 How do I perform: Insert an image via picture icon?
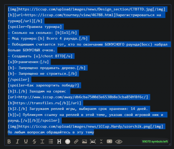point(85,141)
